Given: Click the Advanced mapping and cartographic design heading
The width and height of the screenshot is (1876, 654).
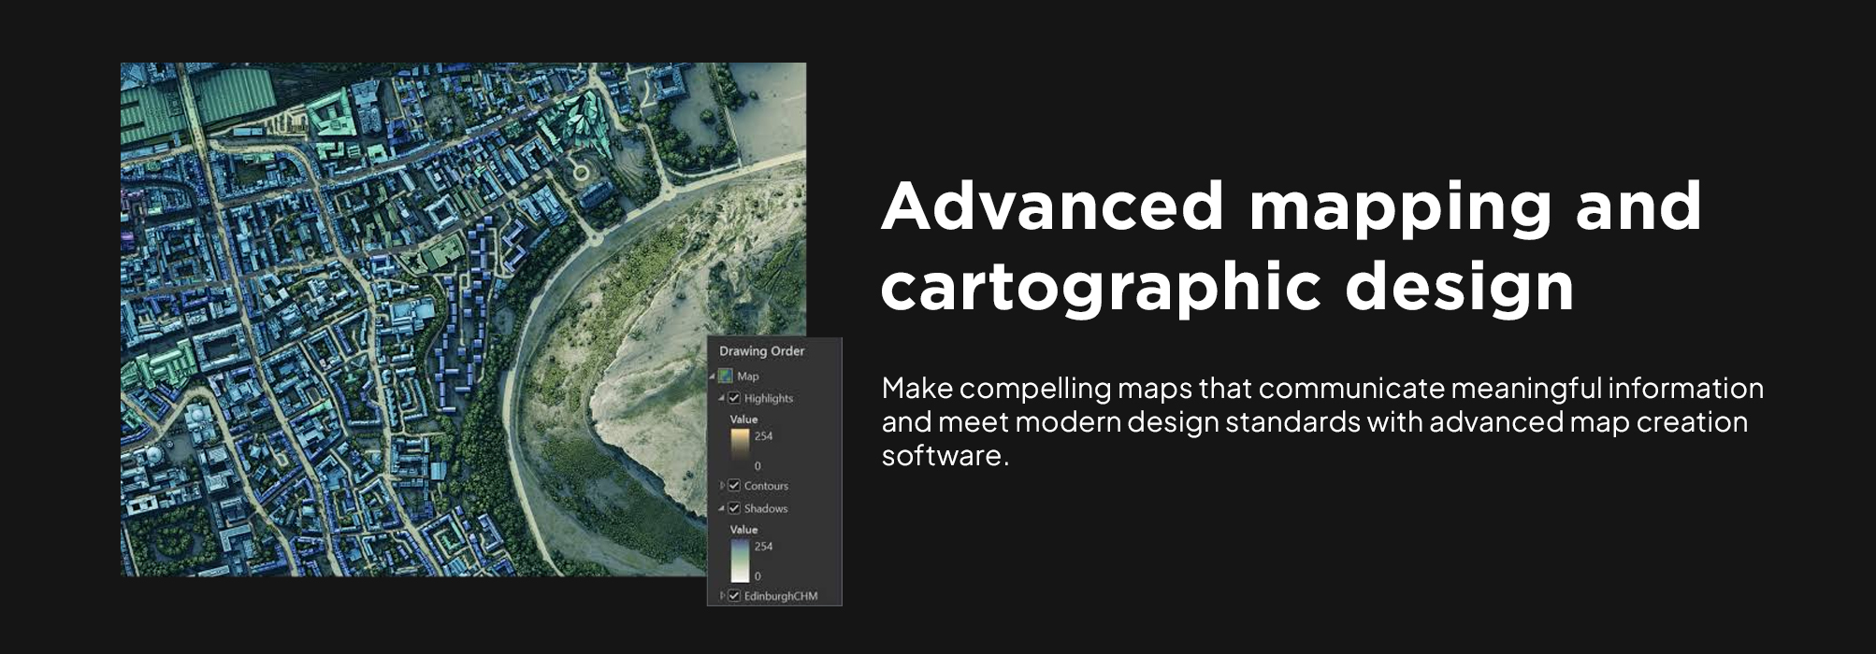Looking at the screenshot, I should pos(1292,246).
